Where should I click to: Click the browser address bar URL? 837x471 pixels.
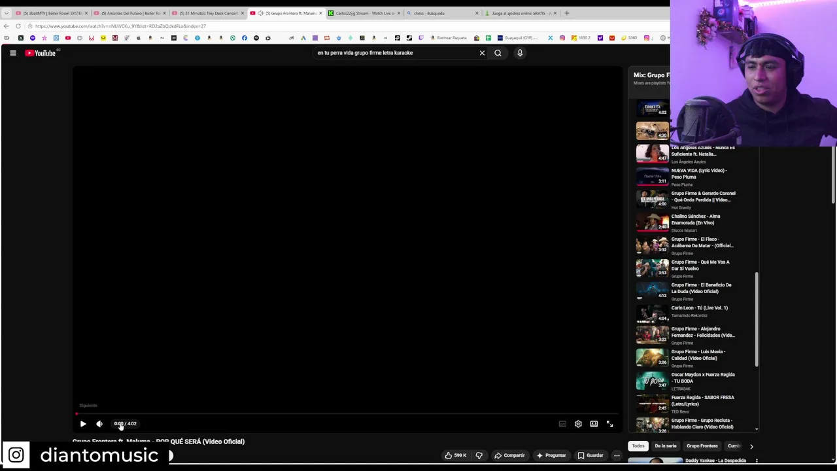[120, 26]
